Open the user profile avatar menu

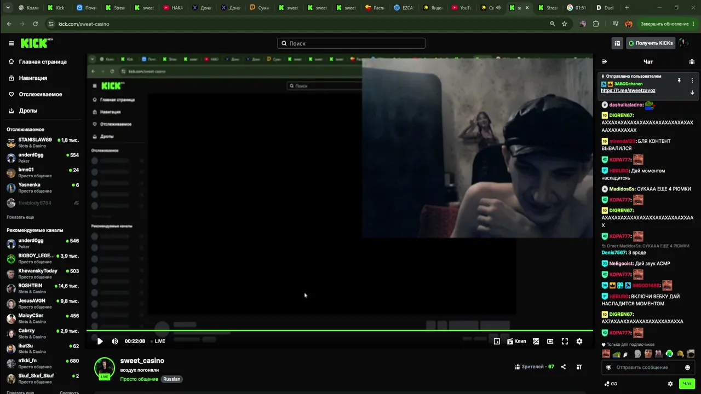683,43
